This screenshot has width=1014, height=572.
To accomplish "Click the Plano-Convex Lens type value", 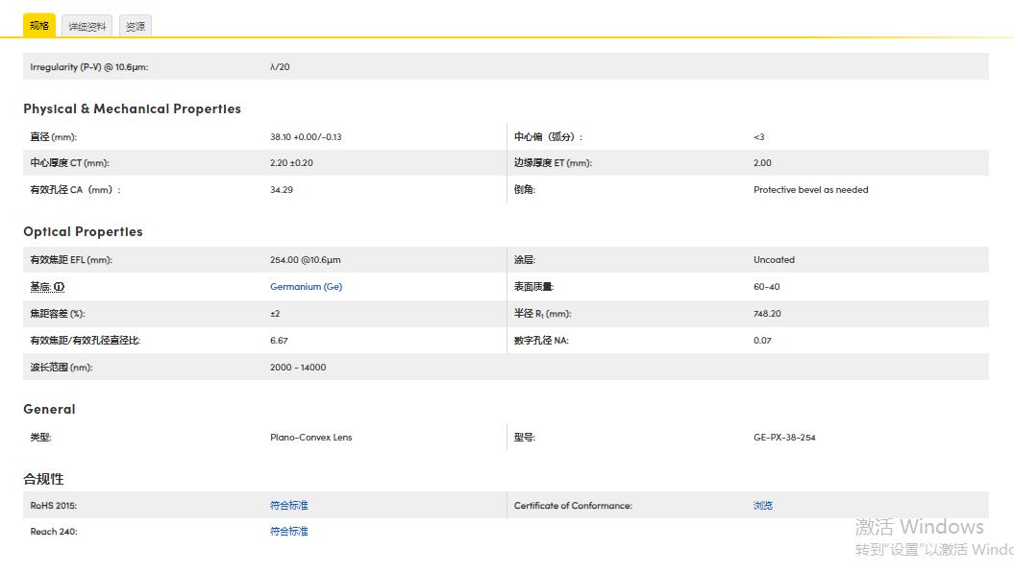I will pyautogui.click(x=310, y=438).
